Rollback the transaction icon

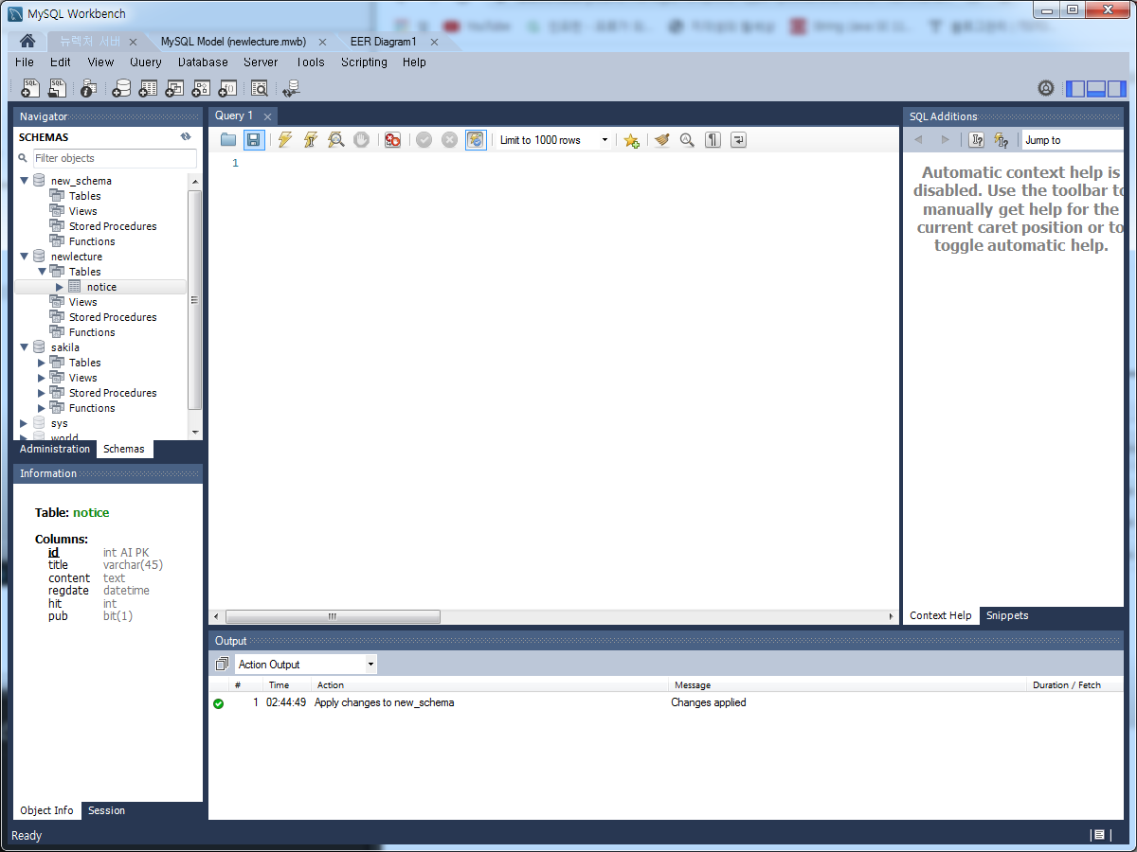click(449, 140)
